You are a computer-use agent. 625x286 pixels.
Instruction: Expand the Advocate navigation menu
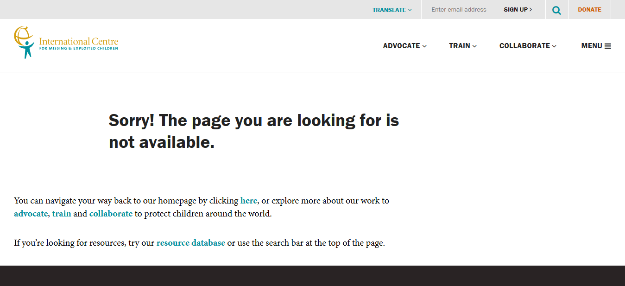(x=404, y=46)
